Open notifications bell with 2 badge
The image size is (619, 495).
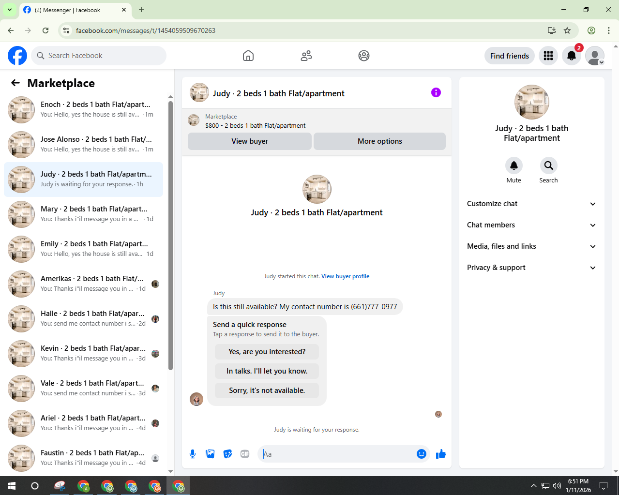click(x=572, y=56)
